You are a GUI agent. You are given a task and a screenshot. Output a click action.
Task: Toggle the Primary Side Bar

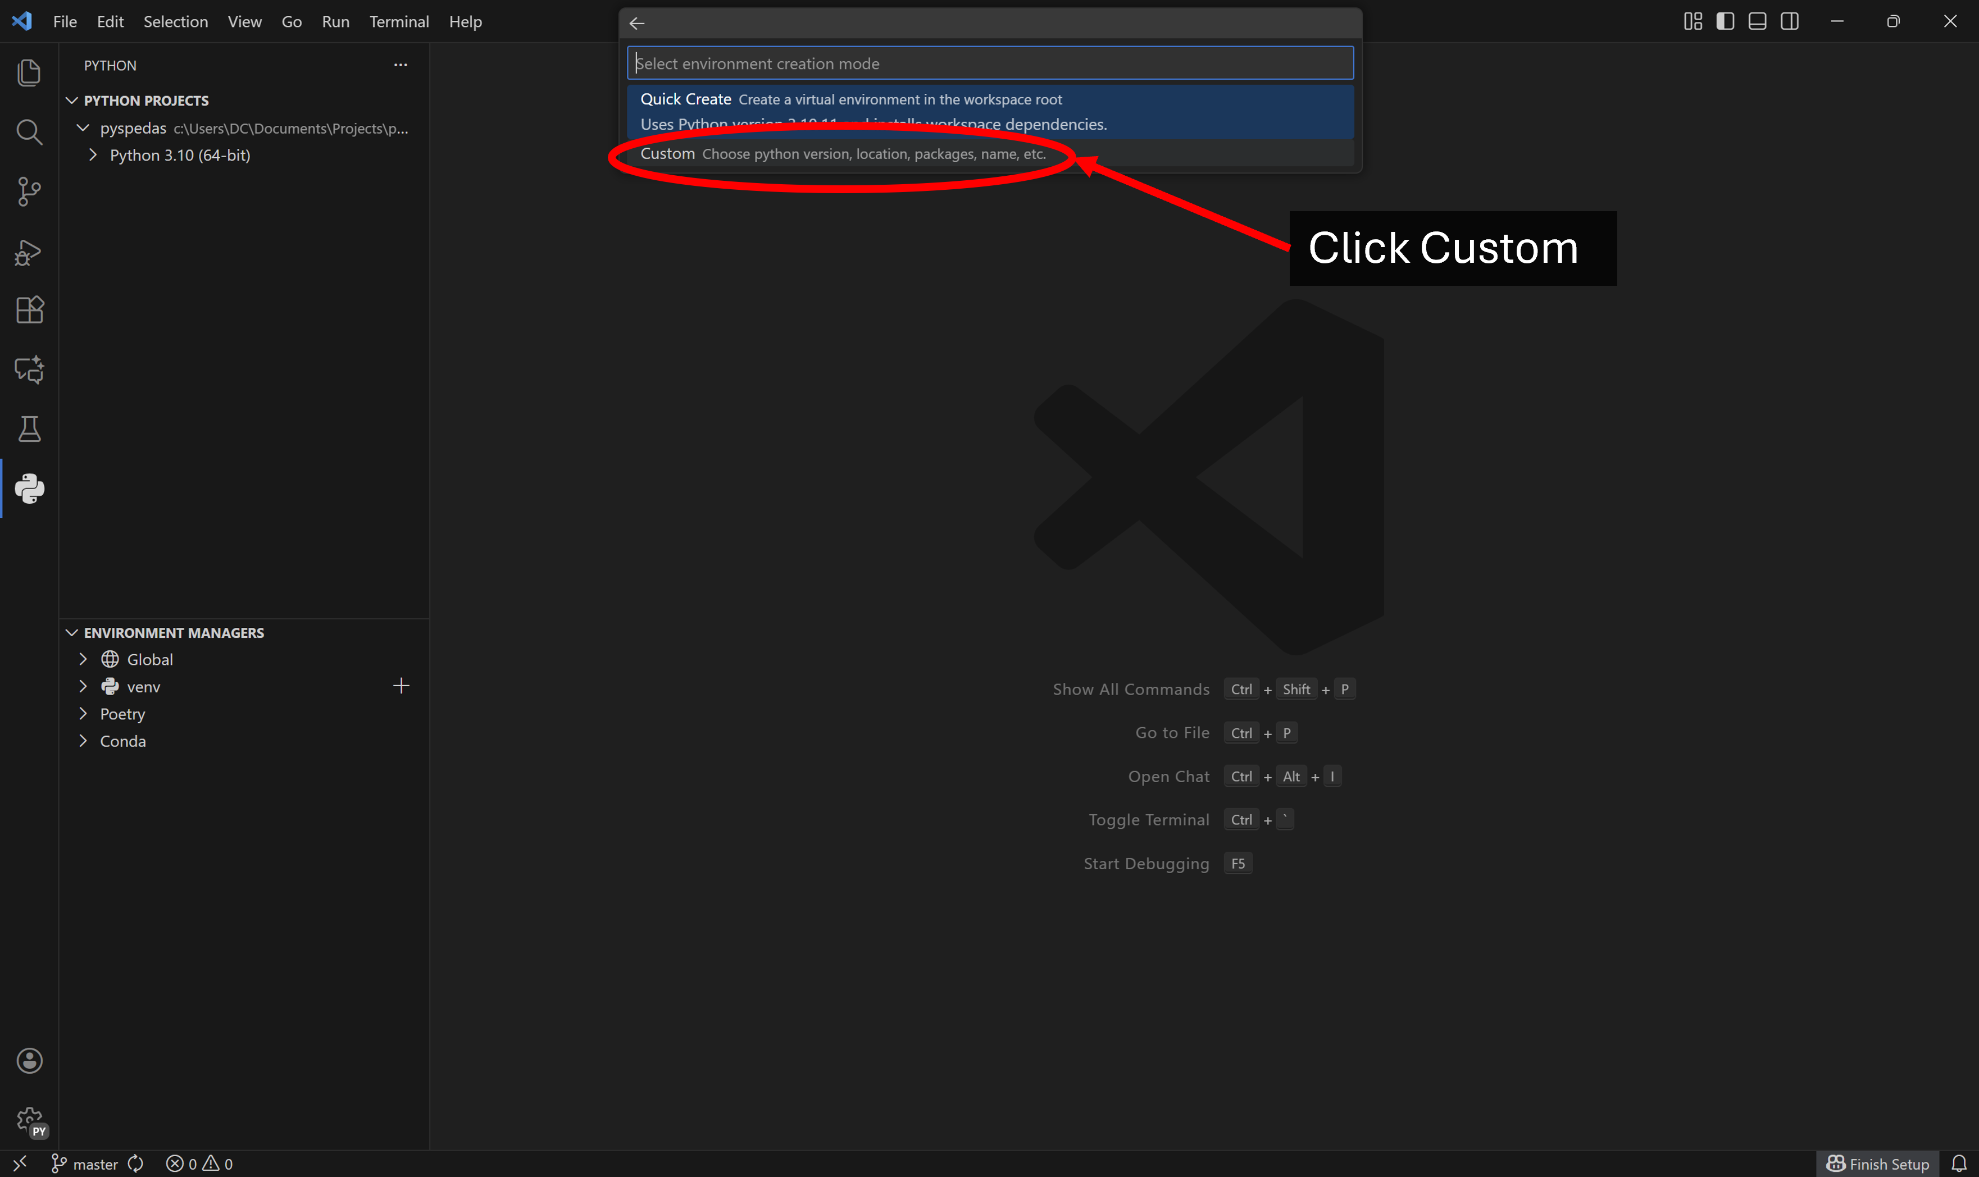pyautogui.click(x=1725, y=21)
